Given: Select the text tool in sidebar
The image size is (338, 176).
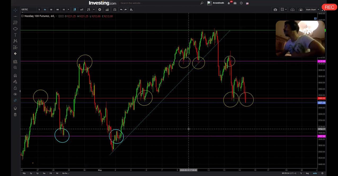Looking at the screenshot, I should [x=15, y=35].
